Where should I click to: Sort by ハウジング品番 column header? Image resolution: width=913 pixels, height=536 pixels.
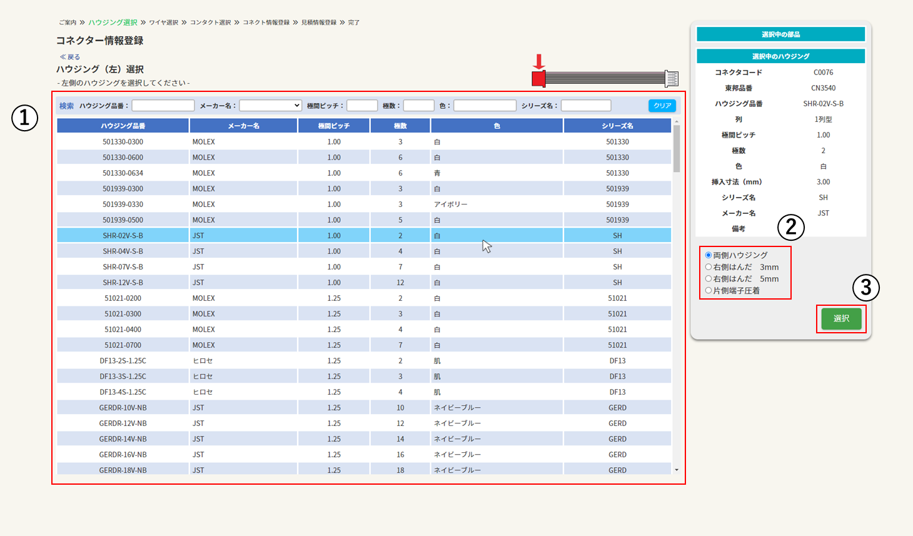click(x=123, y=126)
